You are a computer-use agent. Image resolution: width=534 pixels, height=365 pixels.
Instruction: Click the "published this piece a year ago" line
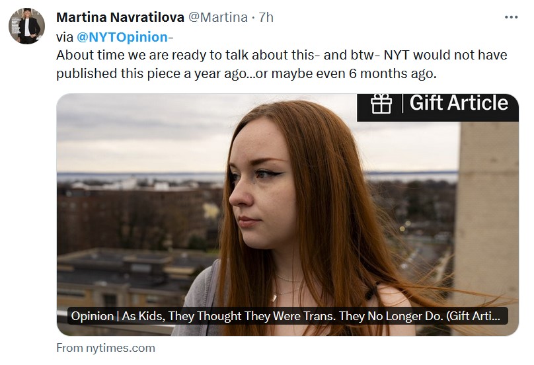pos(247,73)
